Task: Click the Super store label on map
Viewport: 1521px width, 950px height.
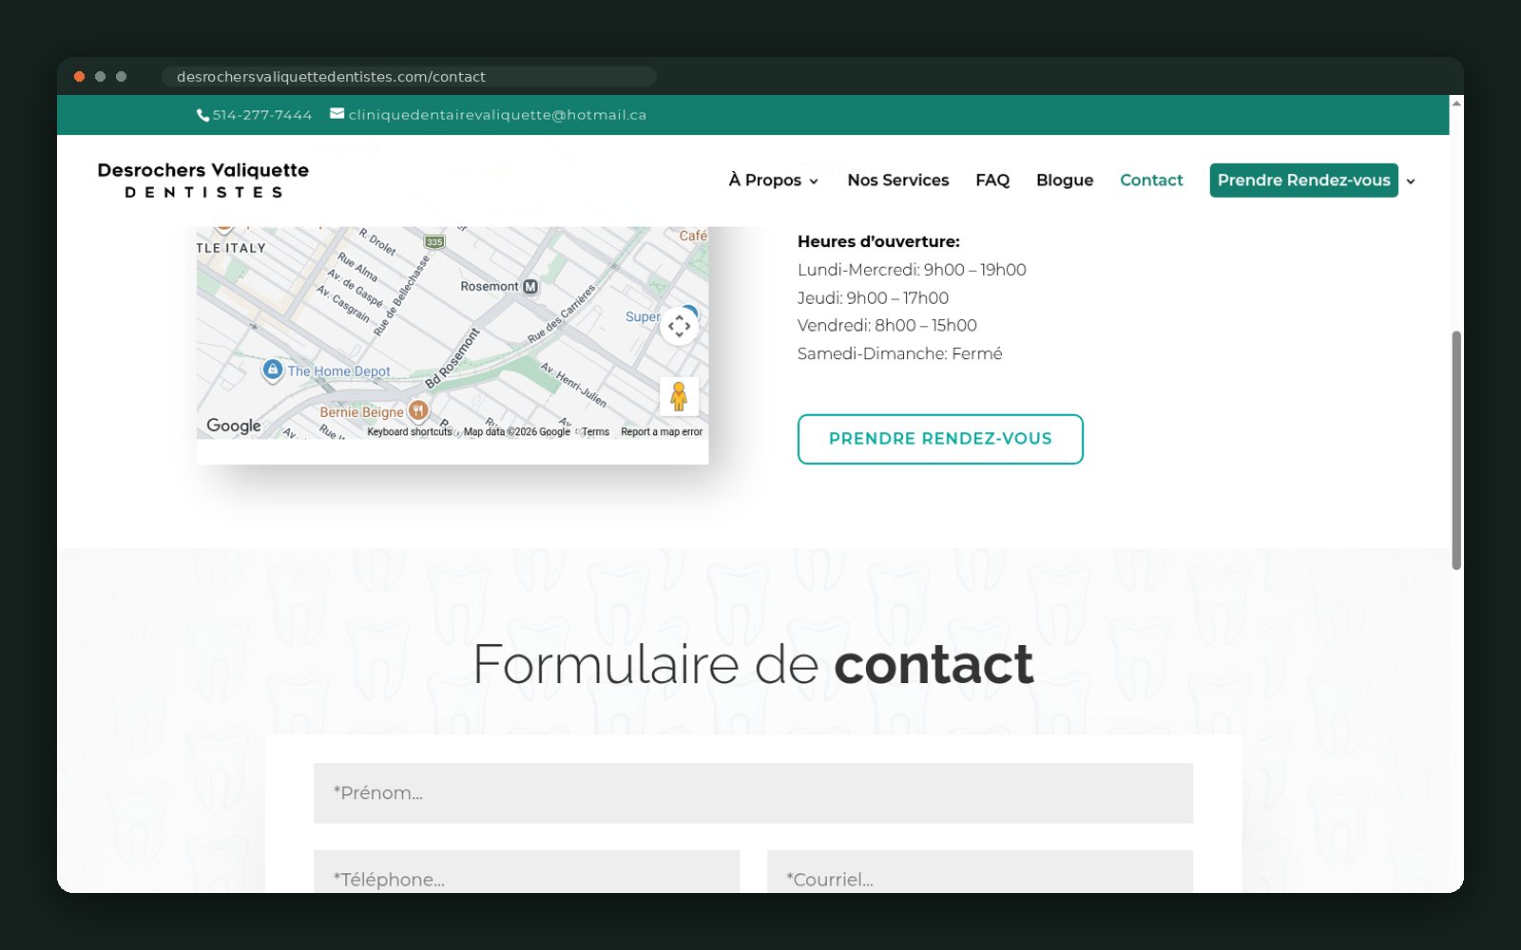Action: tap(643, 317)
